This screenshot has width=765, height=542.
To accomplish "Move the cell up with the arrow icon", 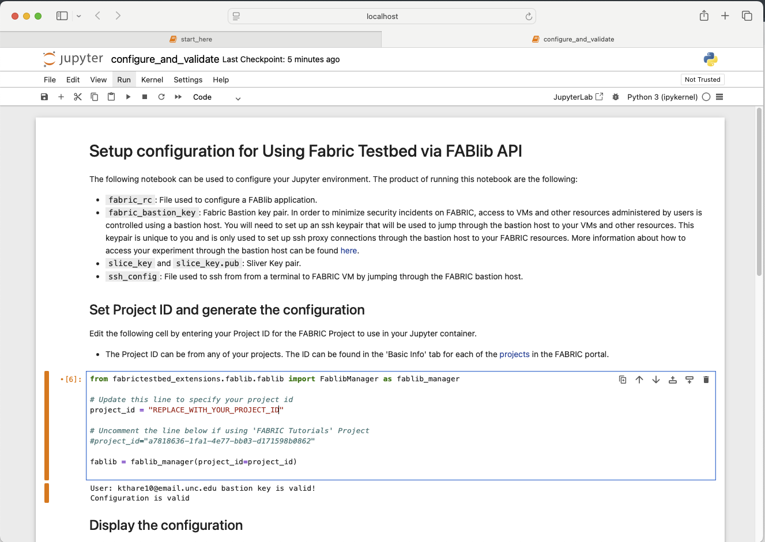I will (x=639, y=380).
